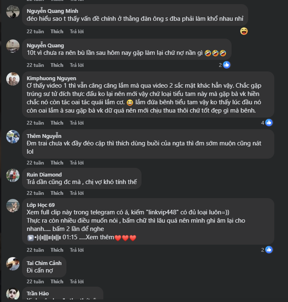Open like reactions on Kimphuong Nguyen's comment
Viewport: 288px width, 302px height.
(x=268, y=123)
